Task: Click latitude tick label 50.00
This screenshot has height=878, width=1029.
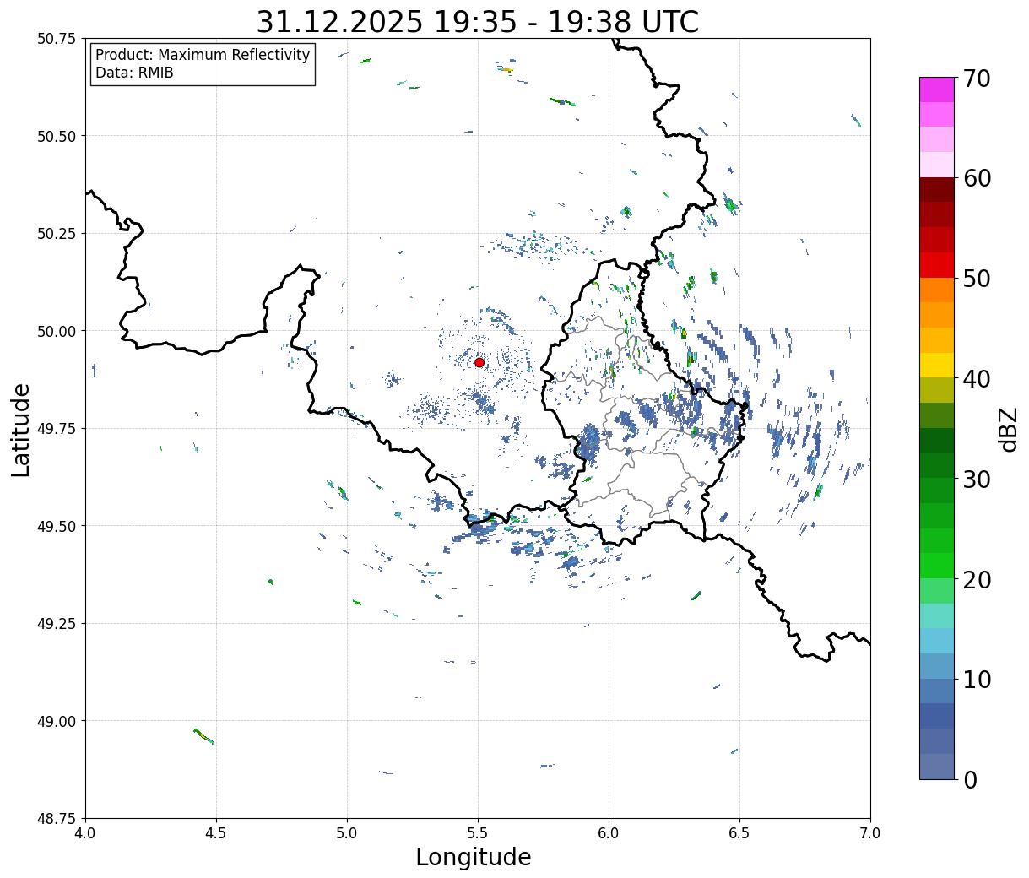Action: coord(57,331)
